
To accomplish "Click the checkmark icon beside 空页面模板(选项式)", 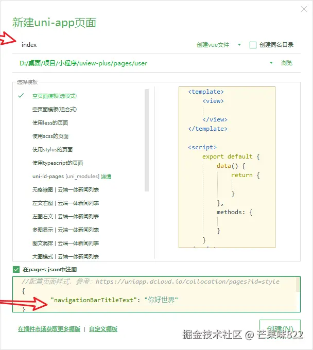I will 21,96.
